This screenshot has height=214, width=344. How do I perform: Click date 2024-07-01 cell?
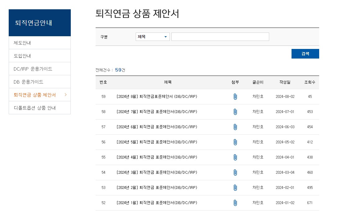coord(285,111)
